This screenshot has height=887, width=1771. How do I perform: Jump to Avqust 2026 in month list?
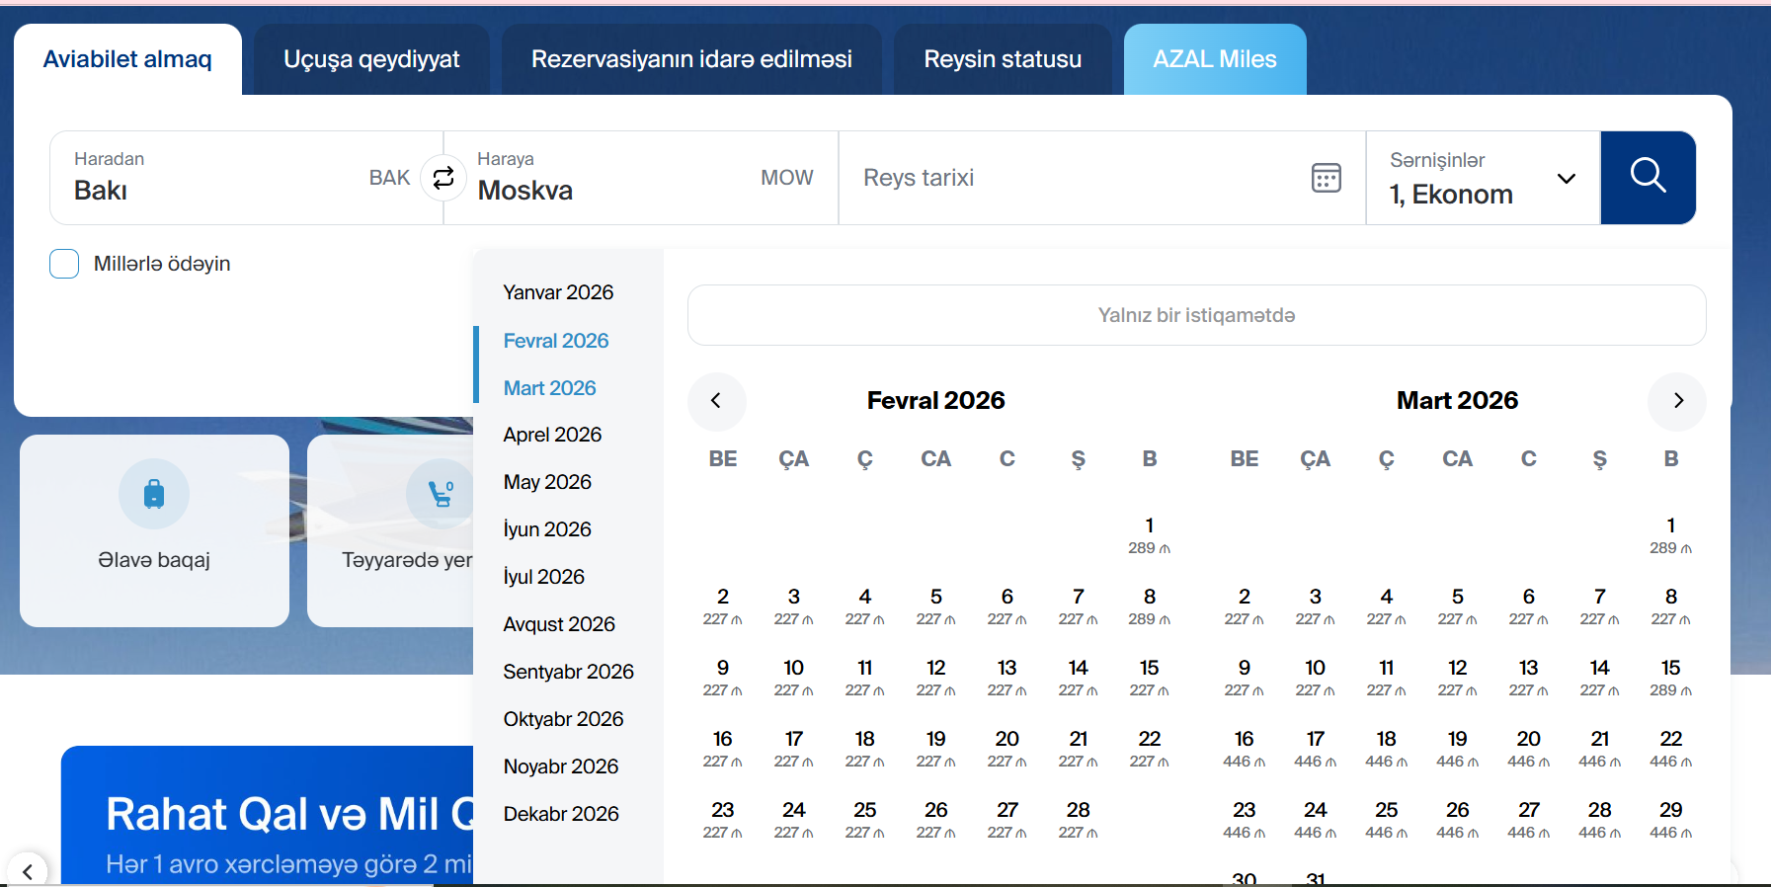pyautogui.click(x=559, y=624)
